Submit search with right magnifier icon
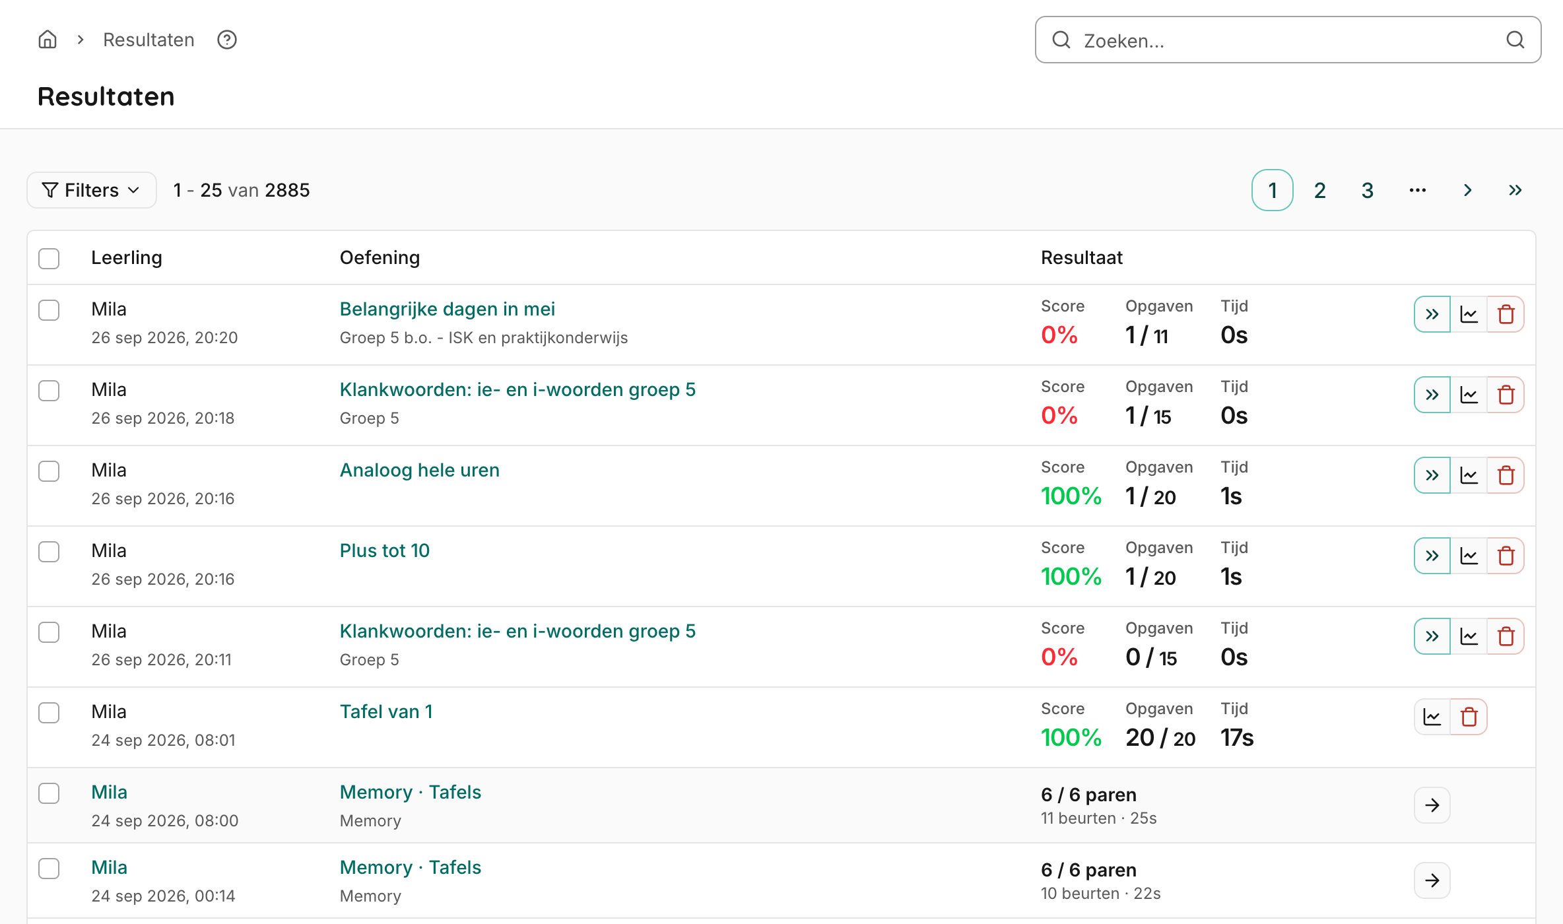The image size is (1563, 924). 1515,40
